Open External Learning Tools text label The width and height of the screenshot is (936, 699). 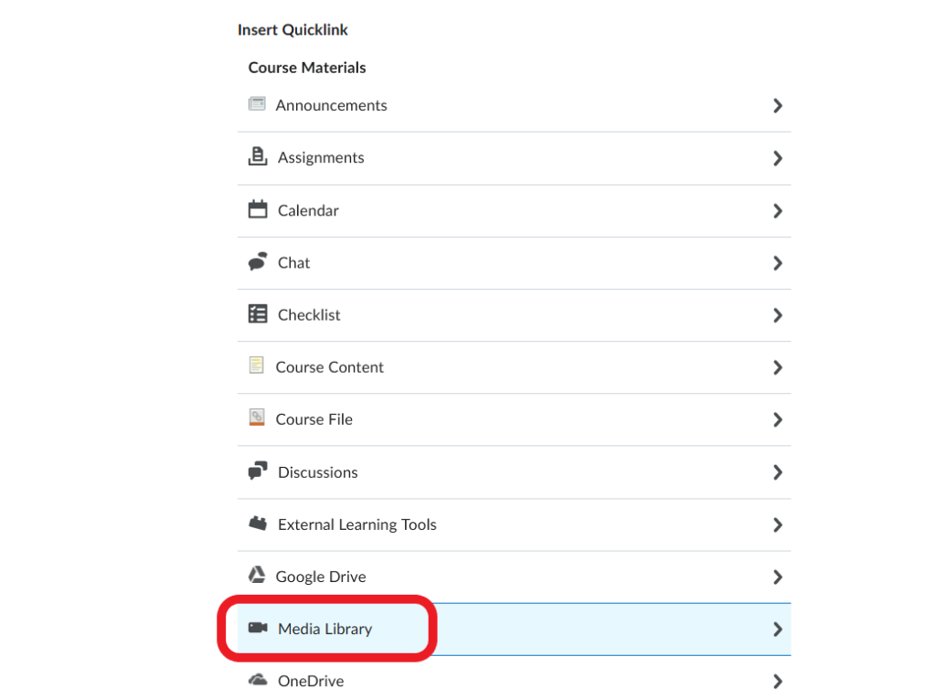click(x=357, y=524)
